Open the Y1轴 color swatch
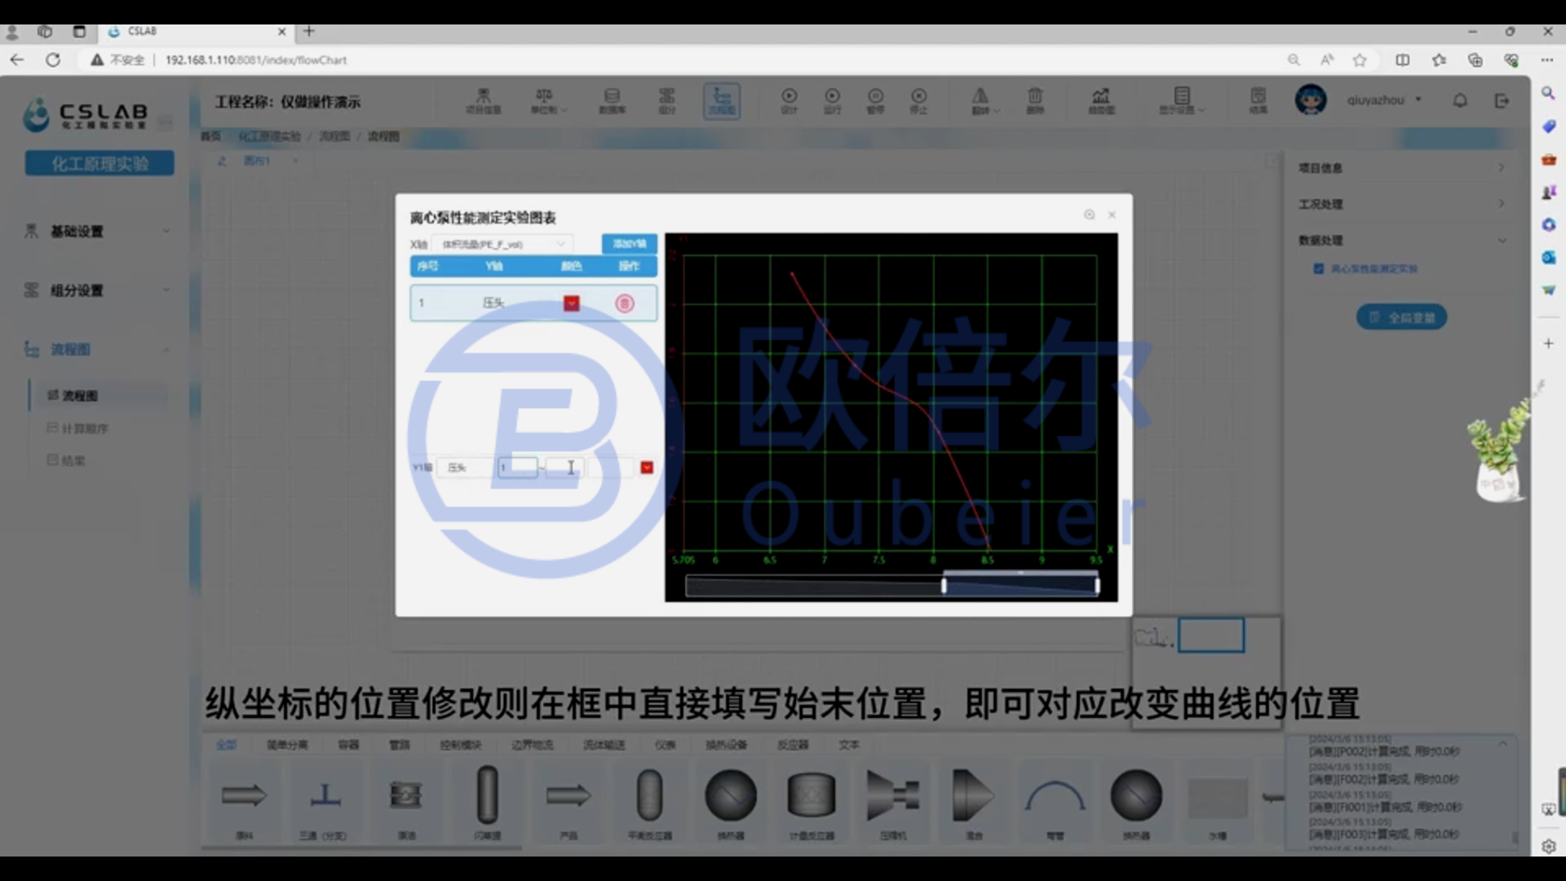Image resolution: width=1566 pixels, height=881 pixels. pyautogui.click(x=647, y=467)
